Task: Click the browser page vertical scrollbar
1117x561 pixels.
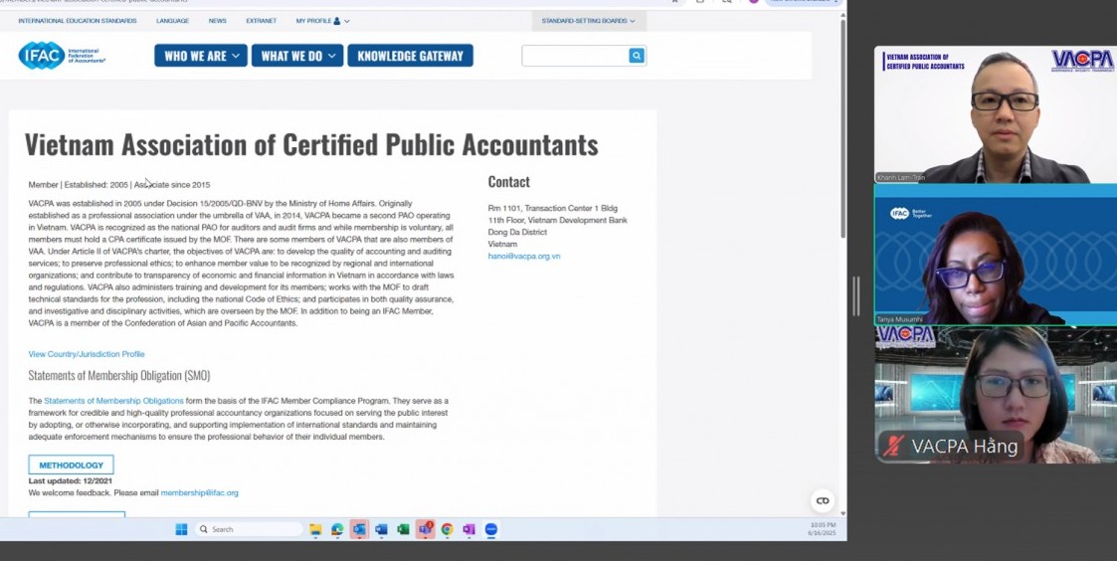Action: tap(843, 128)
